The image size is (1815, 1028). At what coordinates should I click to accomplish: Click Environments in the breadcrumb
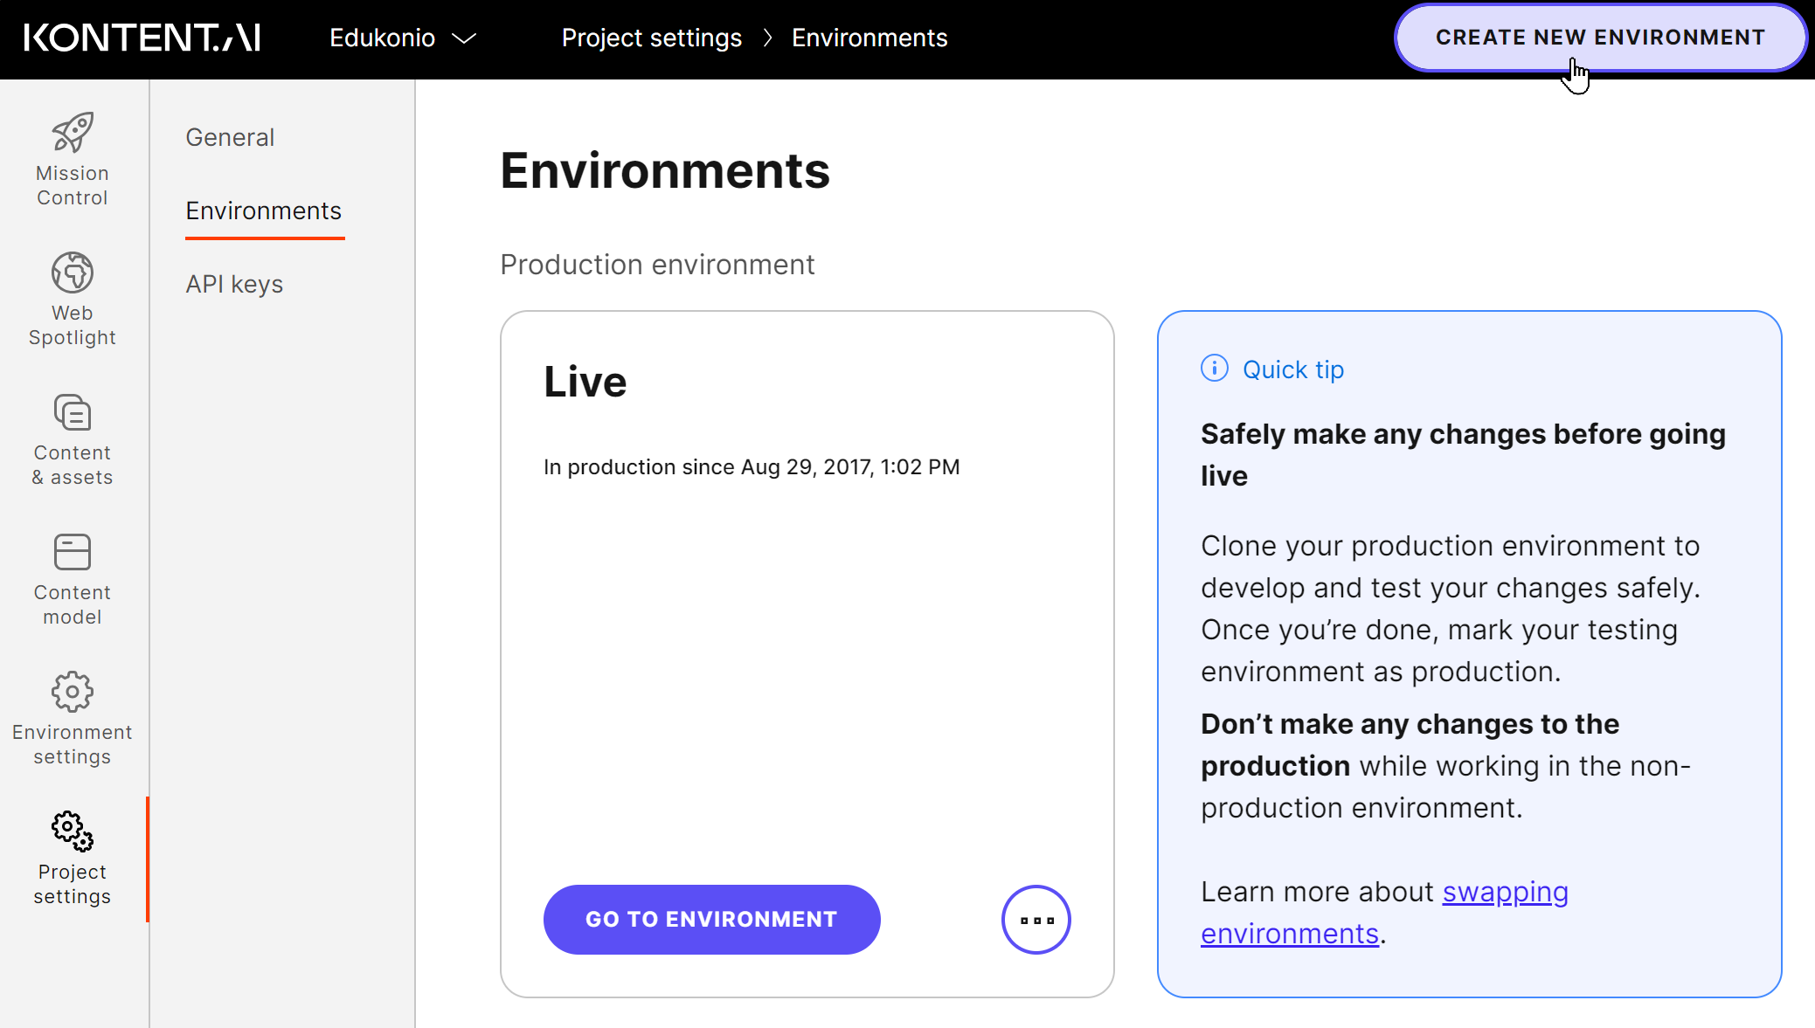(869, 38)
